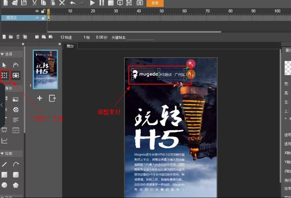Open the QR code preview icon
Screen dimensions: 291x198
pyautogui.click(x=129, y=3)
